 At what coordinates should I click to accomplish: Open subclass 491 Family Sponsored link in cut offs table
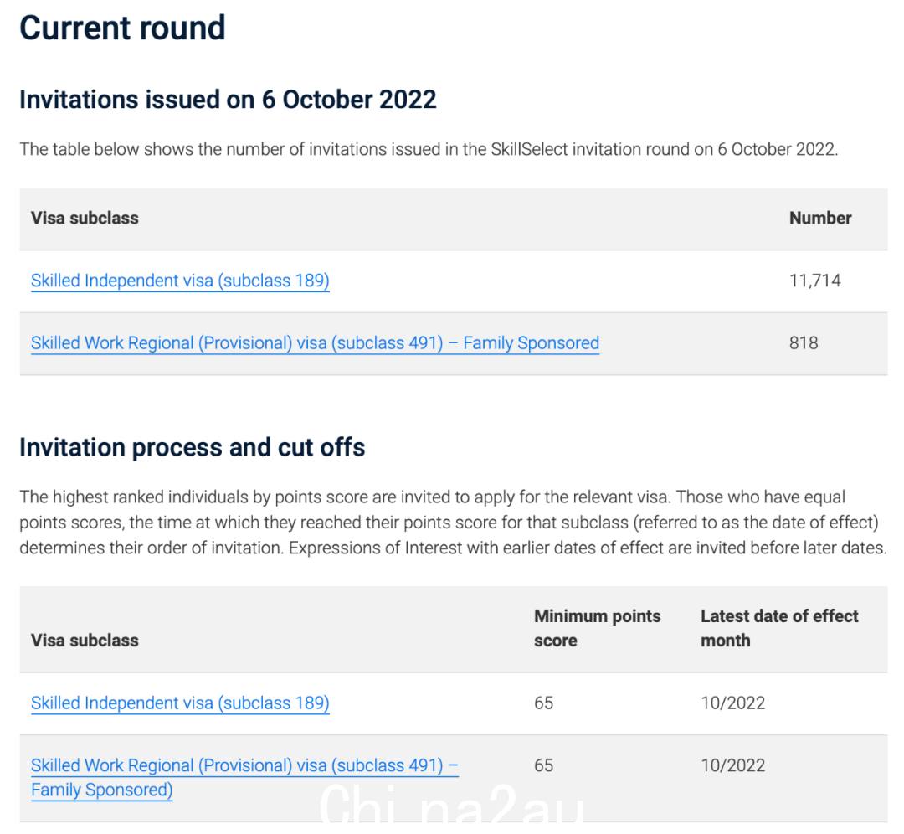[x=244, y=777]
